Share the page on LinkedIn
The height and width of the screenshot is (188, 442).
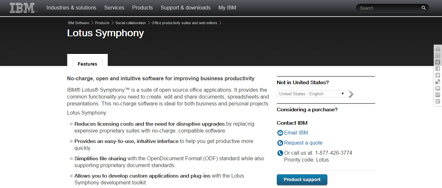click(x=438, y=88)
